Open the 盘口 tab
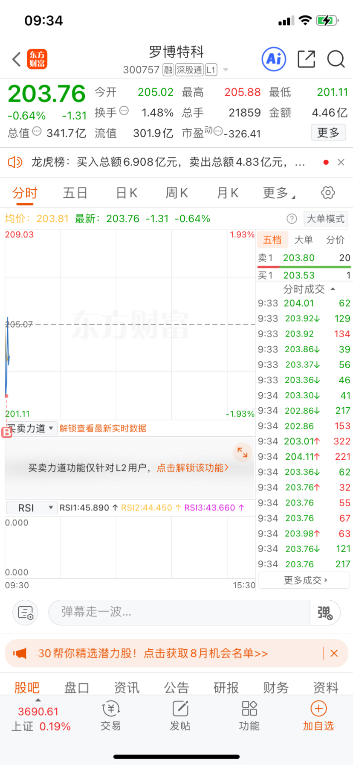 click(77, 687)
